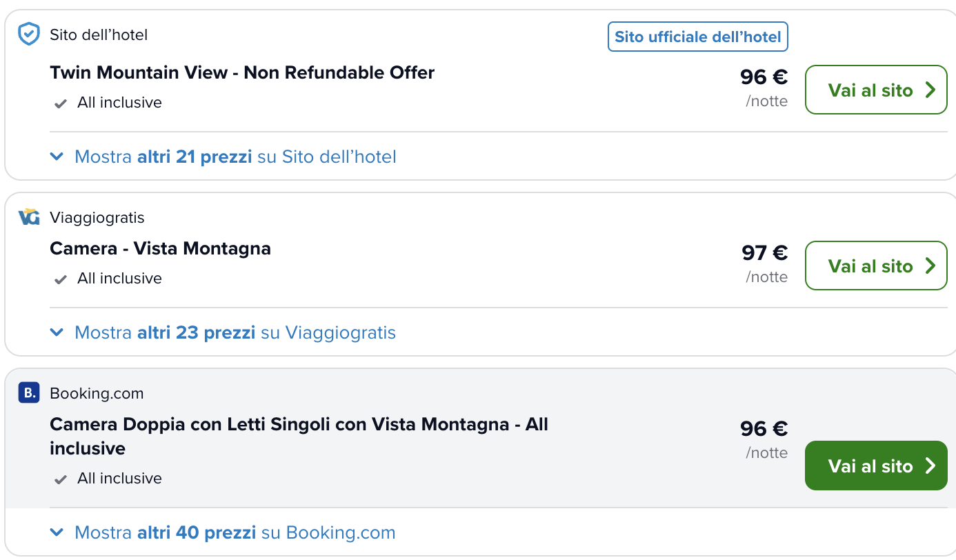Click the All inclusive checkmark under Camera - Vista Montagna
This screenshot has width=956, height=560.
pos(61,279)
